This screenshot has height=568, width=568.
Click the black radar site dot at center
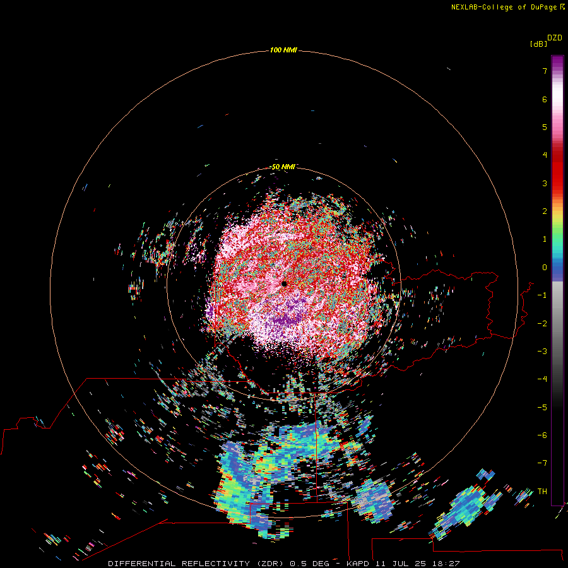[x=284, y=283]
